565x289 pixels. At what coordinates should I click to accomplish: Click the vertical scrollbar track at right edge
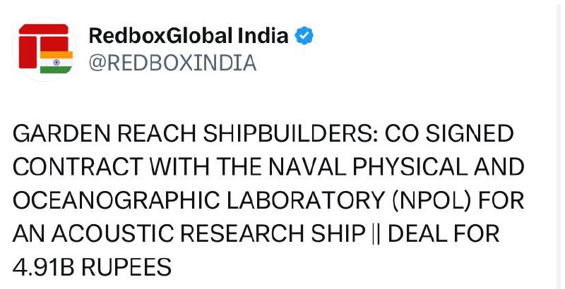(x=560, y=144)
